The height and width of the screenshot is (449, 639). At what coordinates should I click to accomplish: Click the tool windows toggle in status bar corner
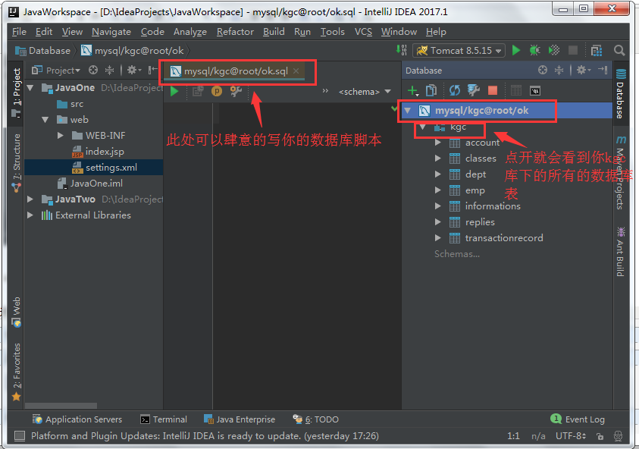pos(19,436)
